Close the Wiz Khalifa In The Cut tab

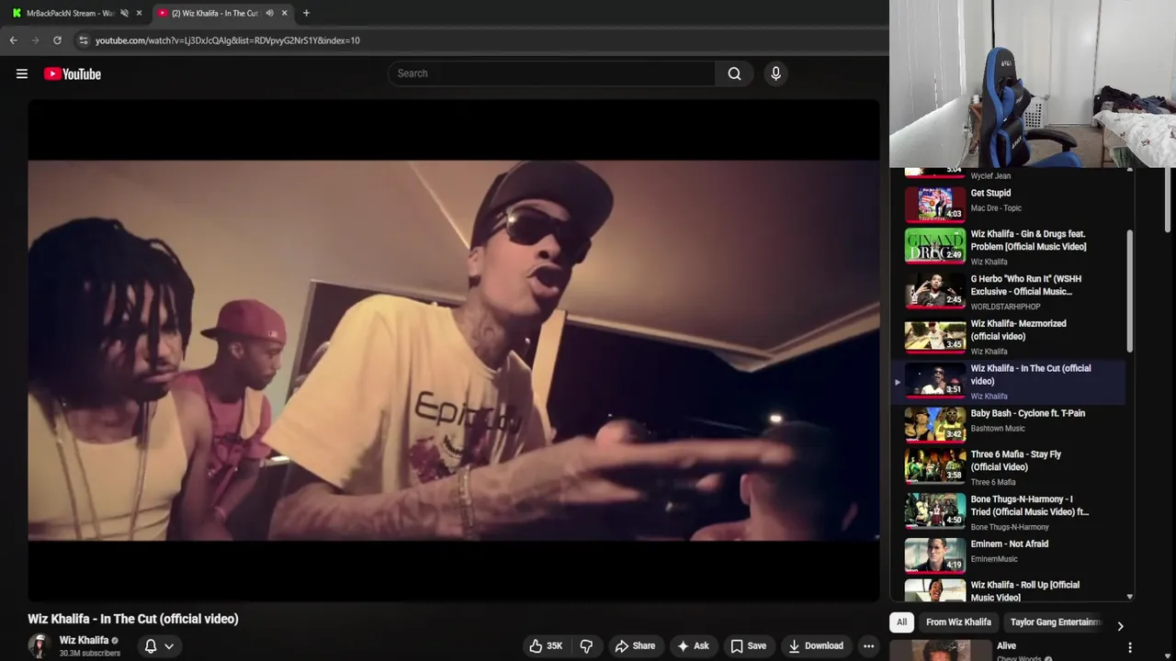284,13
